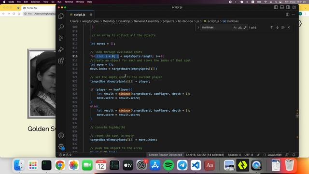The height and width of the screenshot is (174, 309).
Task: Open Apple TV from the dock
Action: tap(128, 165)
